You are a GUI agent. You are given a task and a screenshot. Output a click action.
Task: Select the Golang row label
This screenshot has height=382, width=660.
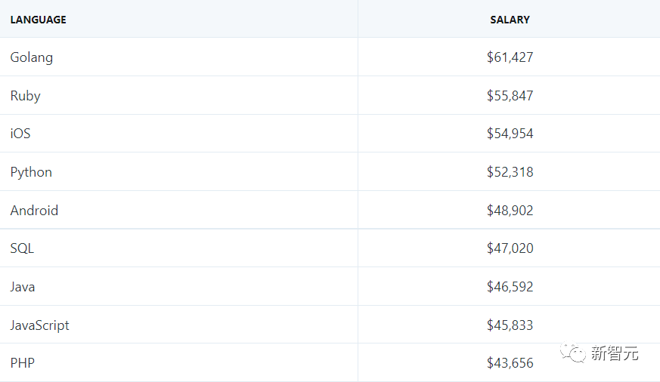tap(32, 57)
